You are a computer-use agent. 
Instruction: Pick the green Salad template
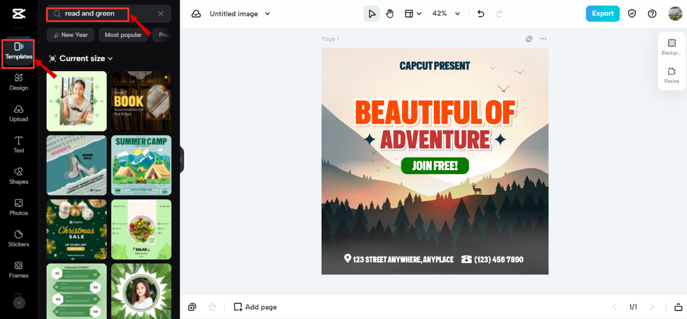tap(141, 229)
